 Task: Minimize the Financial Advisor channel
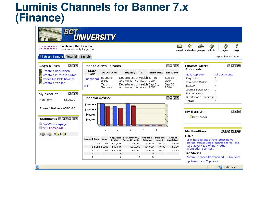tap(174, 98)
